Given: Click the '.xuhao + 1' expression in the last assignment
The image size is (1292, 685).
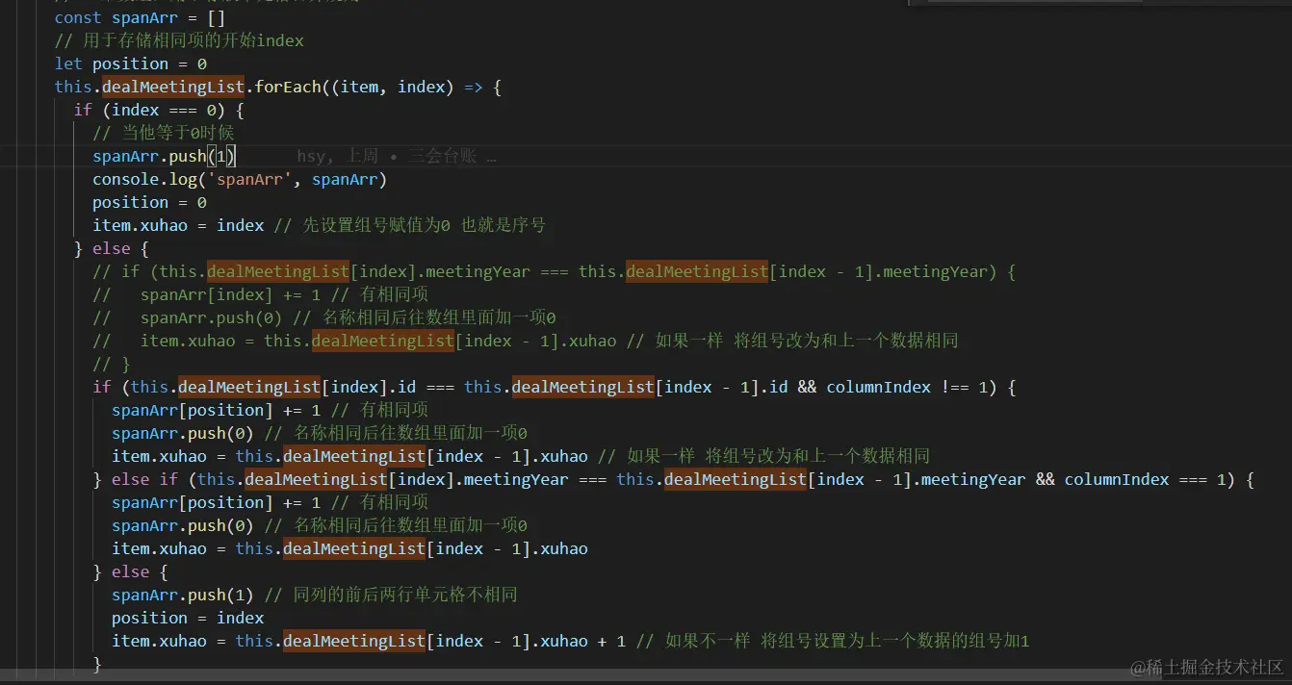Looking at the screenshot, I should [x=579, y=641].
